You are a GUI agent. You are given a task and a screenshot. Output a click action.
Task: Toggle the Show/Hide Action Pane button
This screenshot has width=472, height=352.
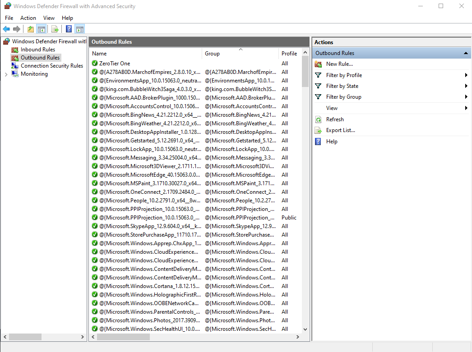(x=80, y=29)
